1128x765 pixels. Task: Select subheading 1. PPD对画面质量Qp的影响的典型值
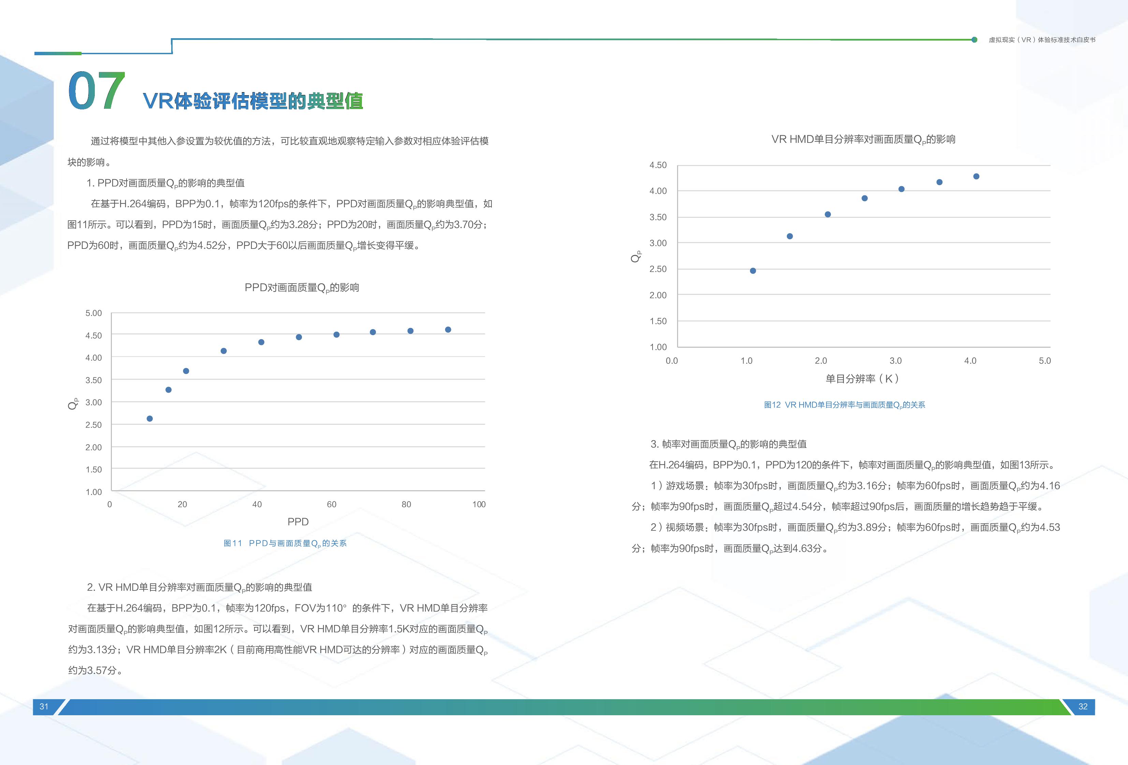(x=165, y=183)
